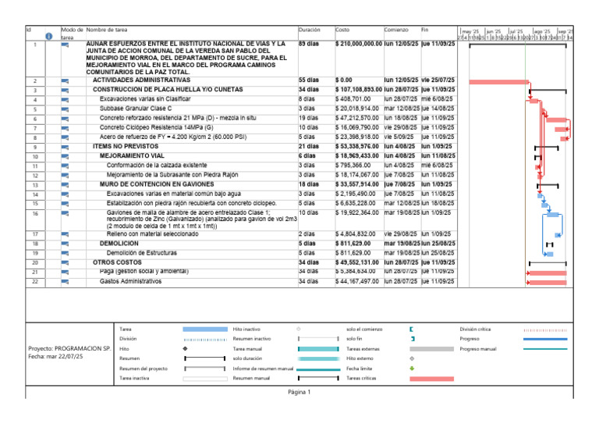The width and height of the screenshot is (599, 424).
Task: Click the ACTIVIDADES ADMINISTRATIVAS red Gantt bar
Action: [x=499, y=82]
